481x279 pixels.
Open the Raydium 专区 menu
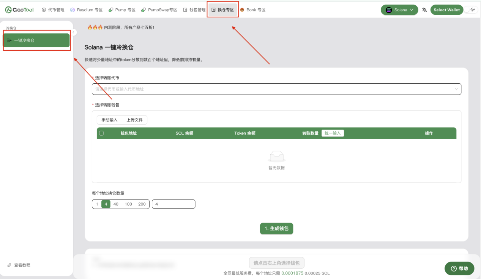coord(87,10)
